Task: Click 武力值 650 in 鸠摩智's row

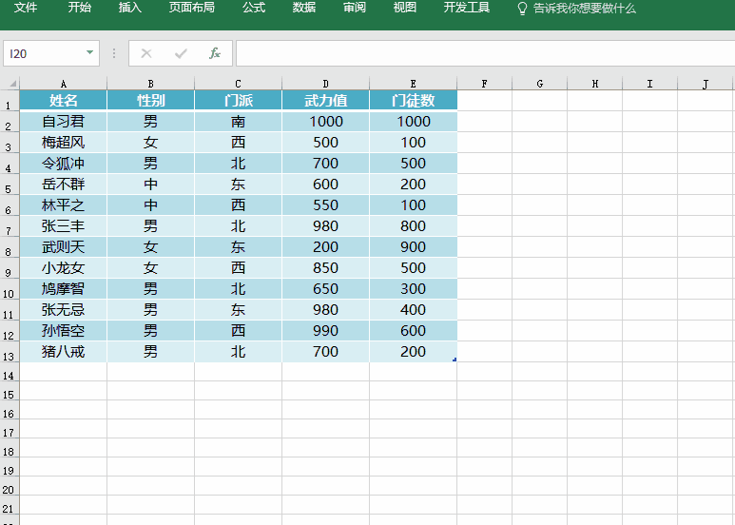Action: [325, 289]
